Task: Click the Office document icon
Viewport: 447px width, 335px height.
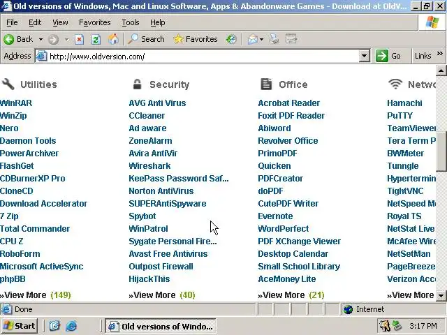Action: 266,84
